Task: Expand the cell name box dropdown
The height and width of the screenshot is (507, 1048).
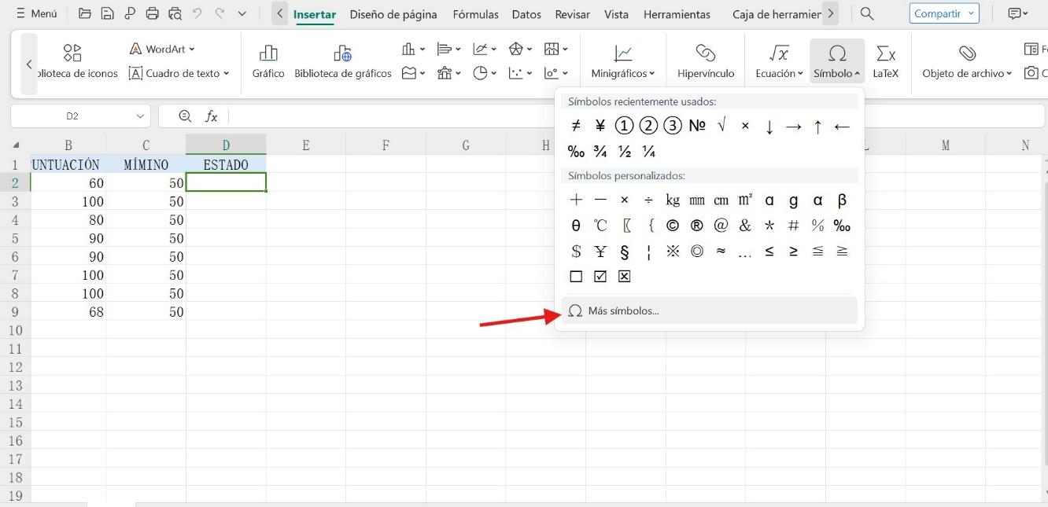Action: click(141, 116)
